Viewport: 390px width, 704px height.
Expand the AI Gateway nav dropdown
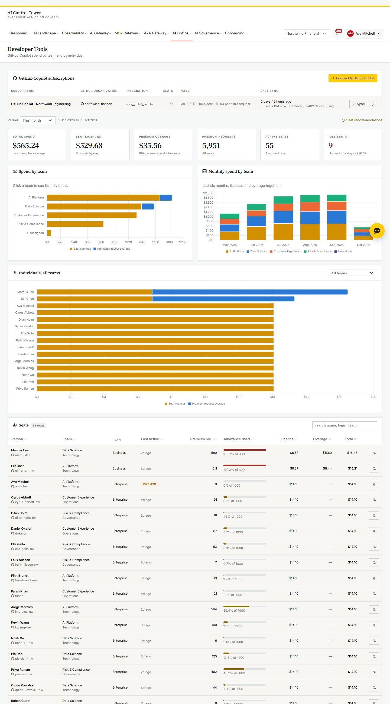click(100, 33)
